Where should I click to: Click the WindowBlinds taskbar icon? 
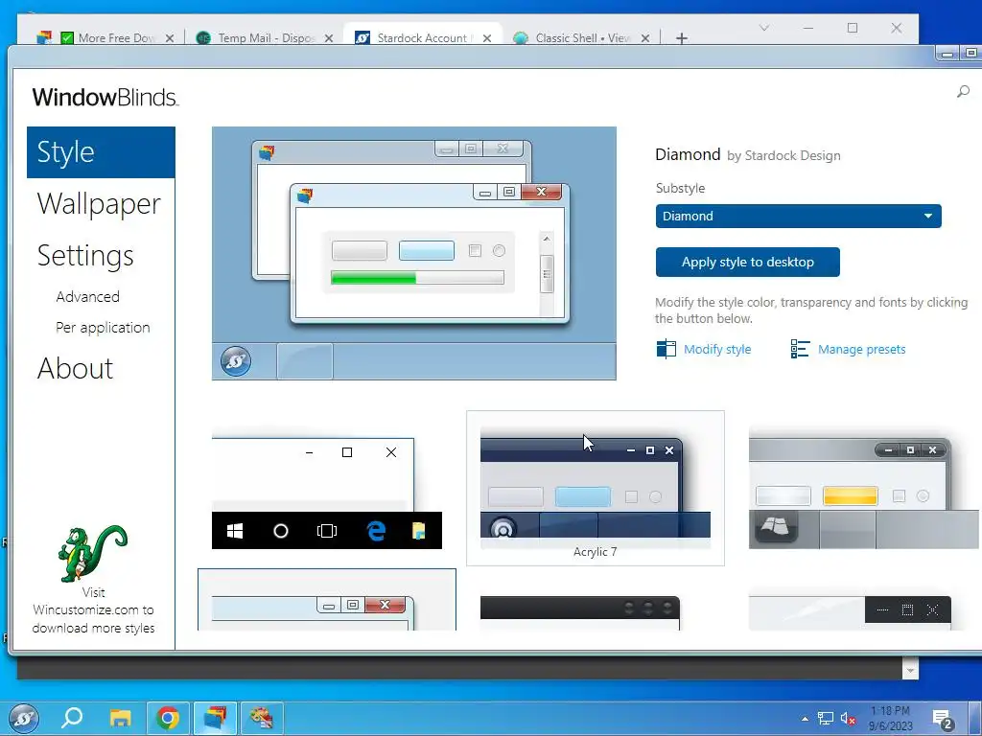pos(215,718)
